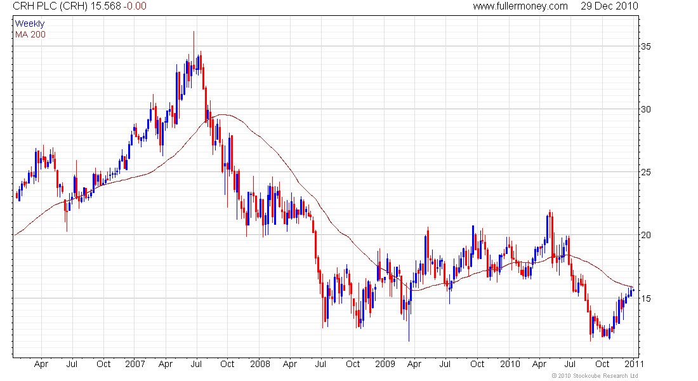Click the 2011 year axis label
The width and height of the screenshot is (698, 381).
634,364
